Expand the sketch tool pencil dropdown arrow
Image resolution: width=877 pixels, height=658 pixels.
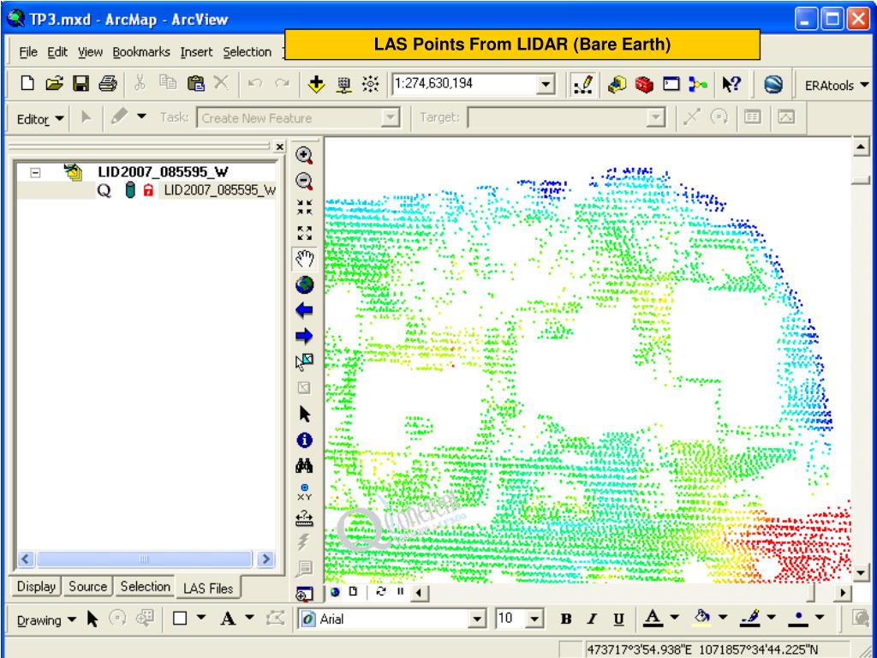click(x=142, y=117)
